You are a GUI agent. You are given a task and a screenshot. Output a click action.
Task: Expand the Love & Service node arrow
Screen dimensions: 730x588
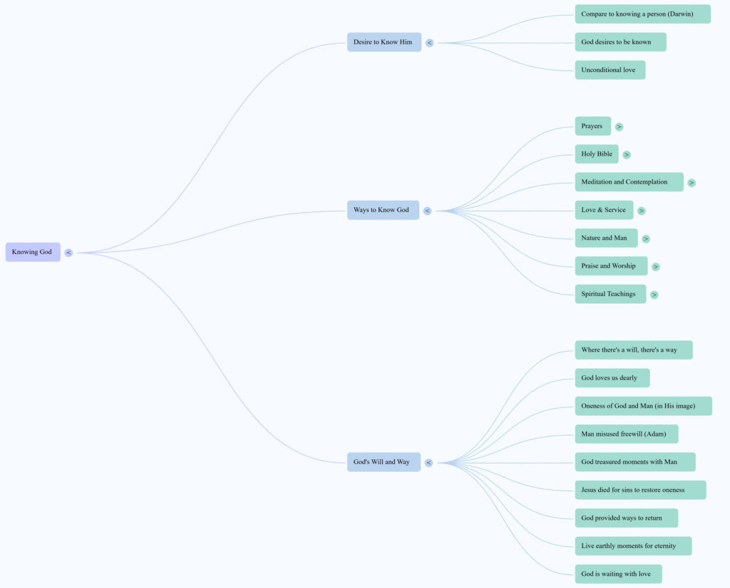click(x=642, y=211)
